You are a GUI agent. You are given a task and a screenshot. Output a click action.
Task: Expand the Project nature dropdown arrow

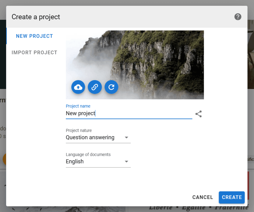pos(127,138)
